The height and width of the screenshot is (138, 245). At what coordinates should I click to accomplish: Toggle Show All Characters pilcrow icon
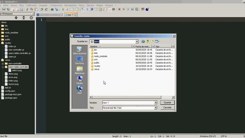[x=87, y=9]
